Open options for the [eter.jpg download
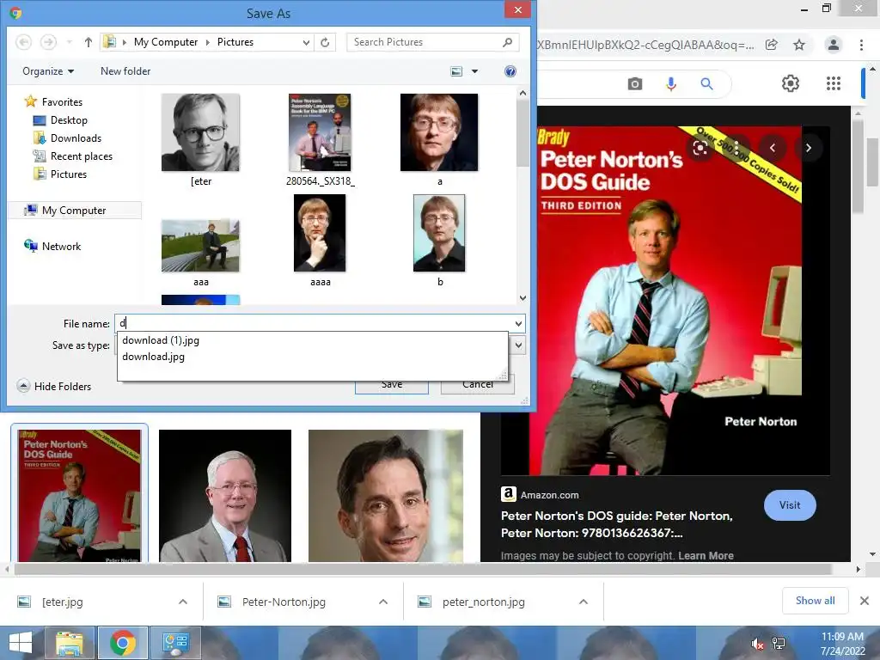880x660 pixels. tap(183, 602)
